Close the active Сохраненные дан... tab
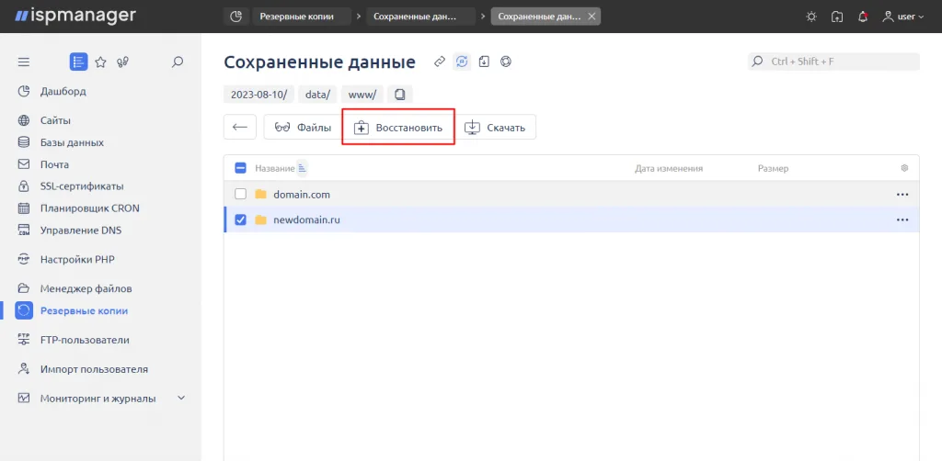This screenshot has width=942, height=461. pyautogui.click(x=592, y=17)
